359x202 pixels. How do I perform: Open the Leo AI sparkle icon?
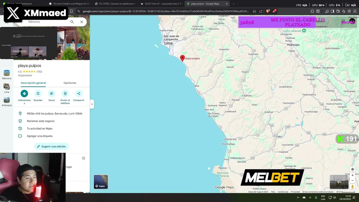coord(344,11)
